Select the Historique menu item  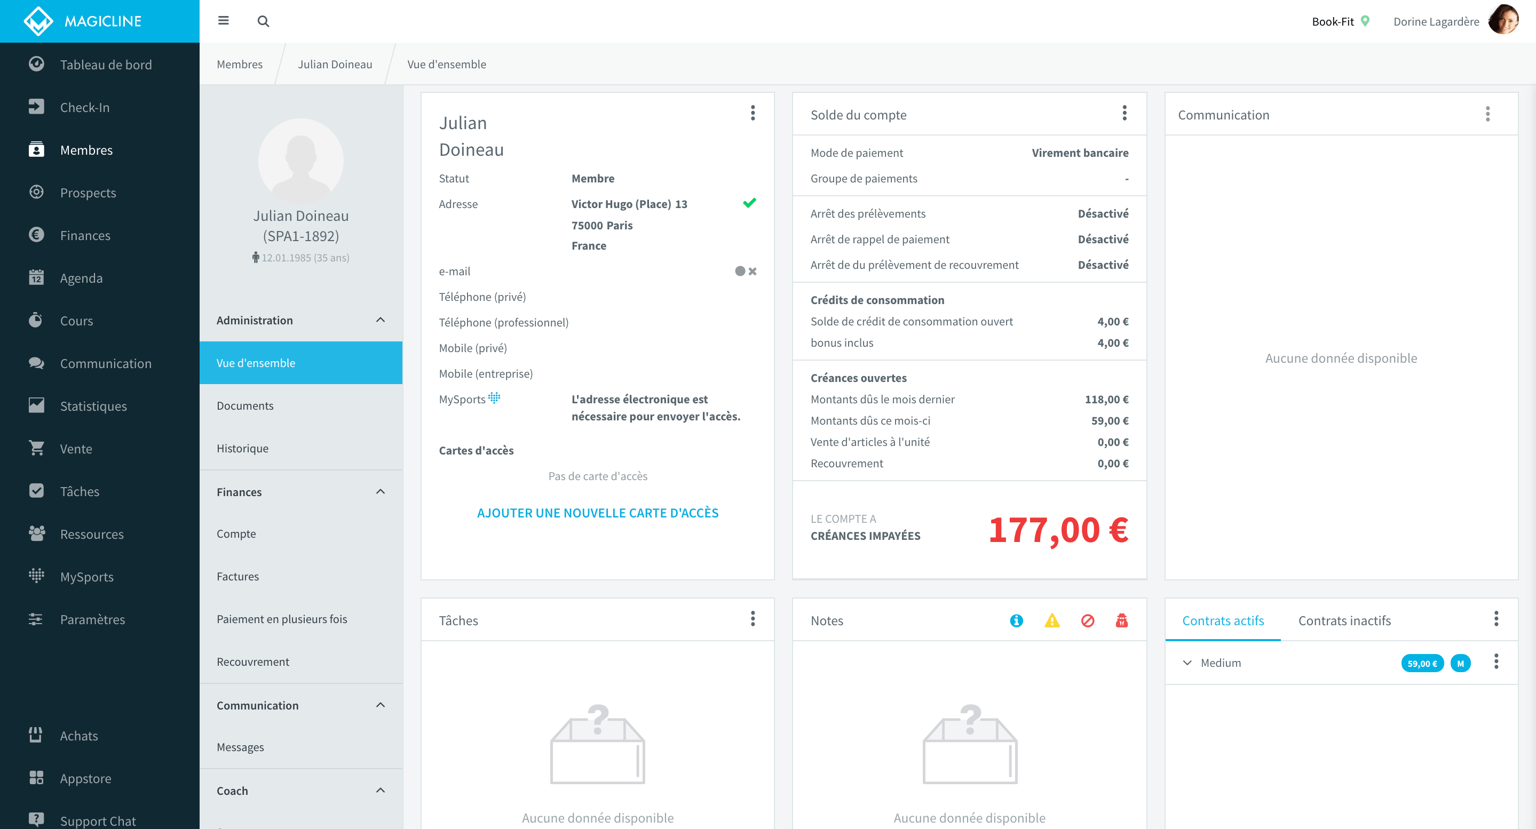tap(242, 447)
